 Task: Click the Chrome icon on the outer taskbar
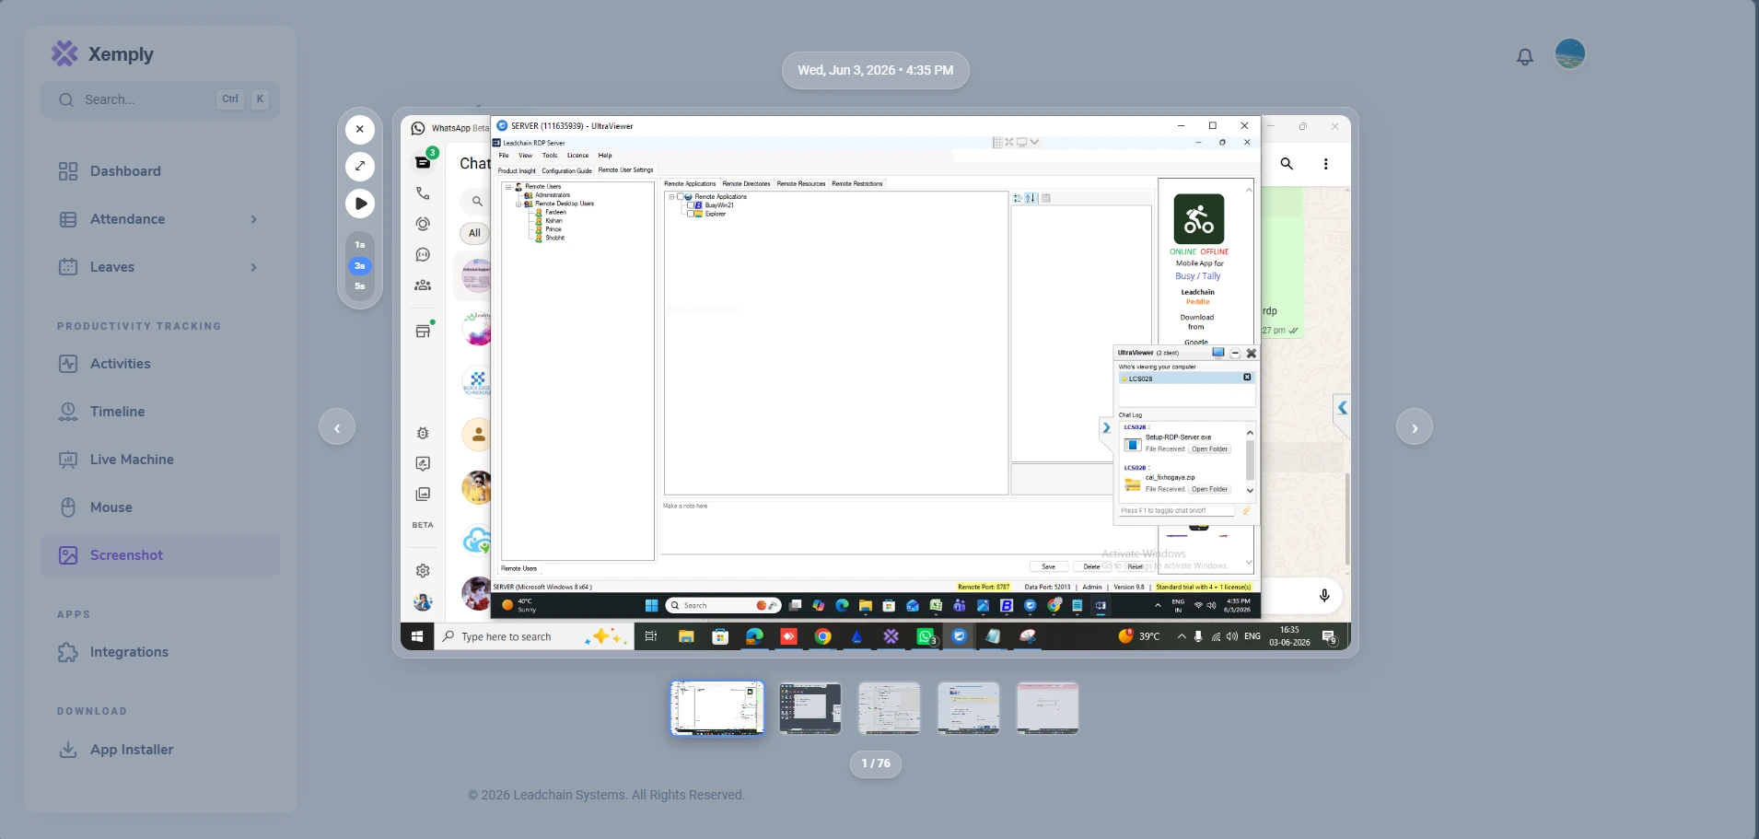point(823,636)
